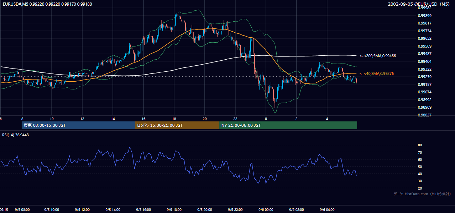The width and height of the screenshot is (455, 213).
Task: Click the 0.99239 price axis label
Action: click(x=424, y=77)
